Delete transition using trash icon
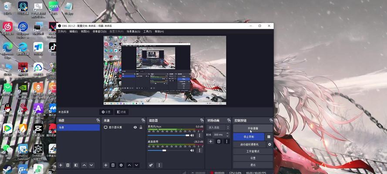This screenshot has width=387, height=174. 219,141
